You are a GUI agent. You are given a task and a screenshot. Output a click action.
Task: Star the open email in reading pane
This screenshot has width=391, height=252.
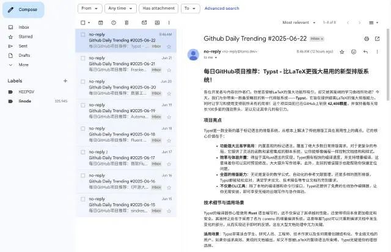pyautogui.click(x=342, y=52)
